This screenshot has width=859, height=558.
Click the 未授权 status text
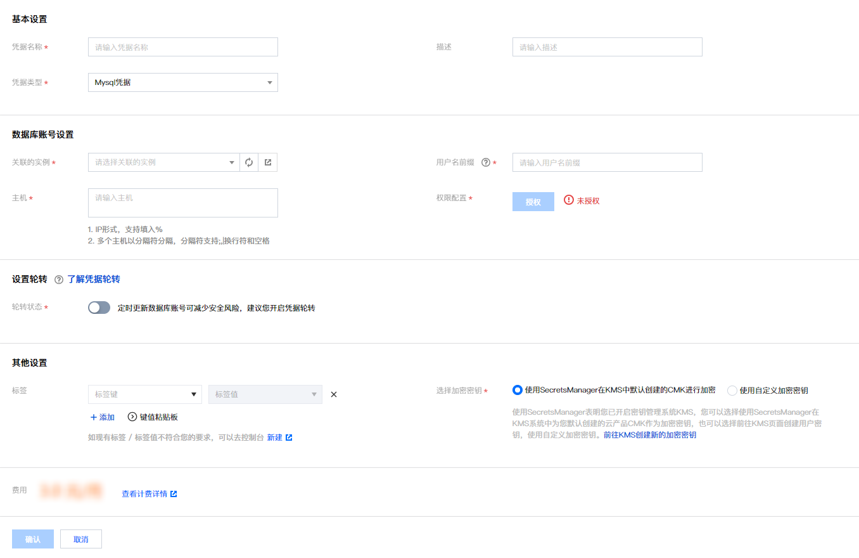pos(588,200)
